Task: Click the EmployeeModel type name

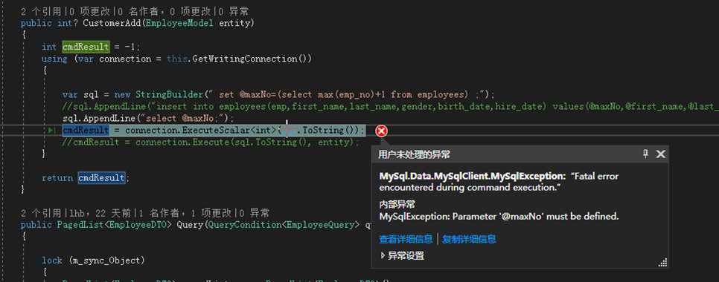Action: click(x=179, y=23)
